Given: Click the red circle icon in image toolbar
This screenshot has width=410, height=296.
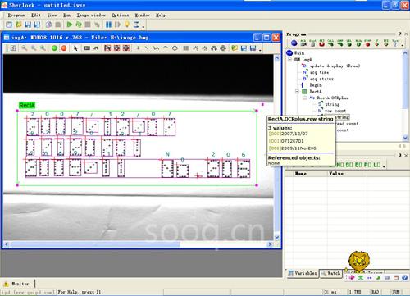Looking at the screenshot, I should 64,48.
